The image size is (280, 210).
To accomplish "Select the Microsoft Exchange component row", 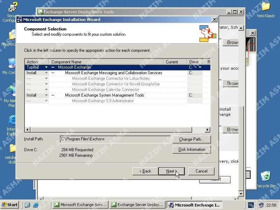I will tap(118, 67).
